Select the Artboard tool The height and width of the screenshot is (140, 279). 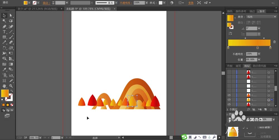pos(4,81)
